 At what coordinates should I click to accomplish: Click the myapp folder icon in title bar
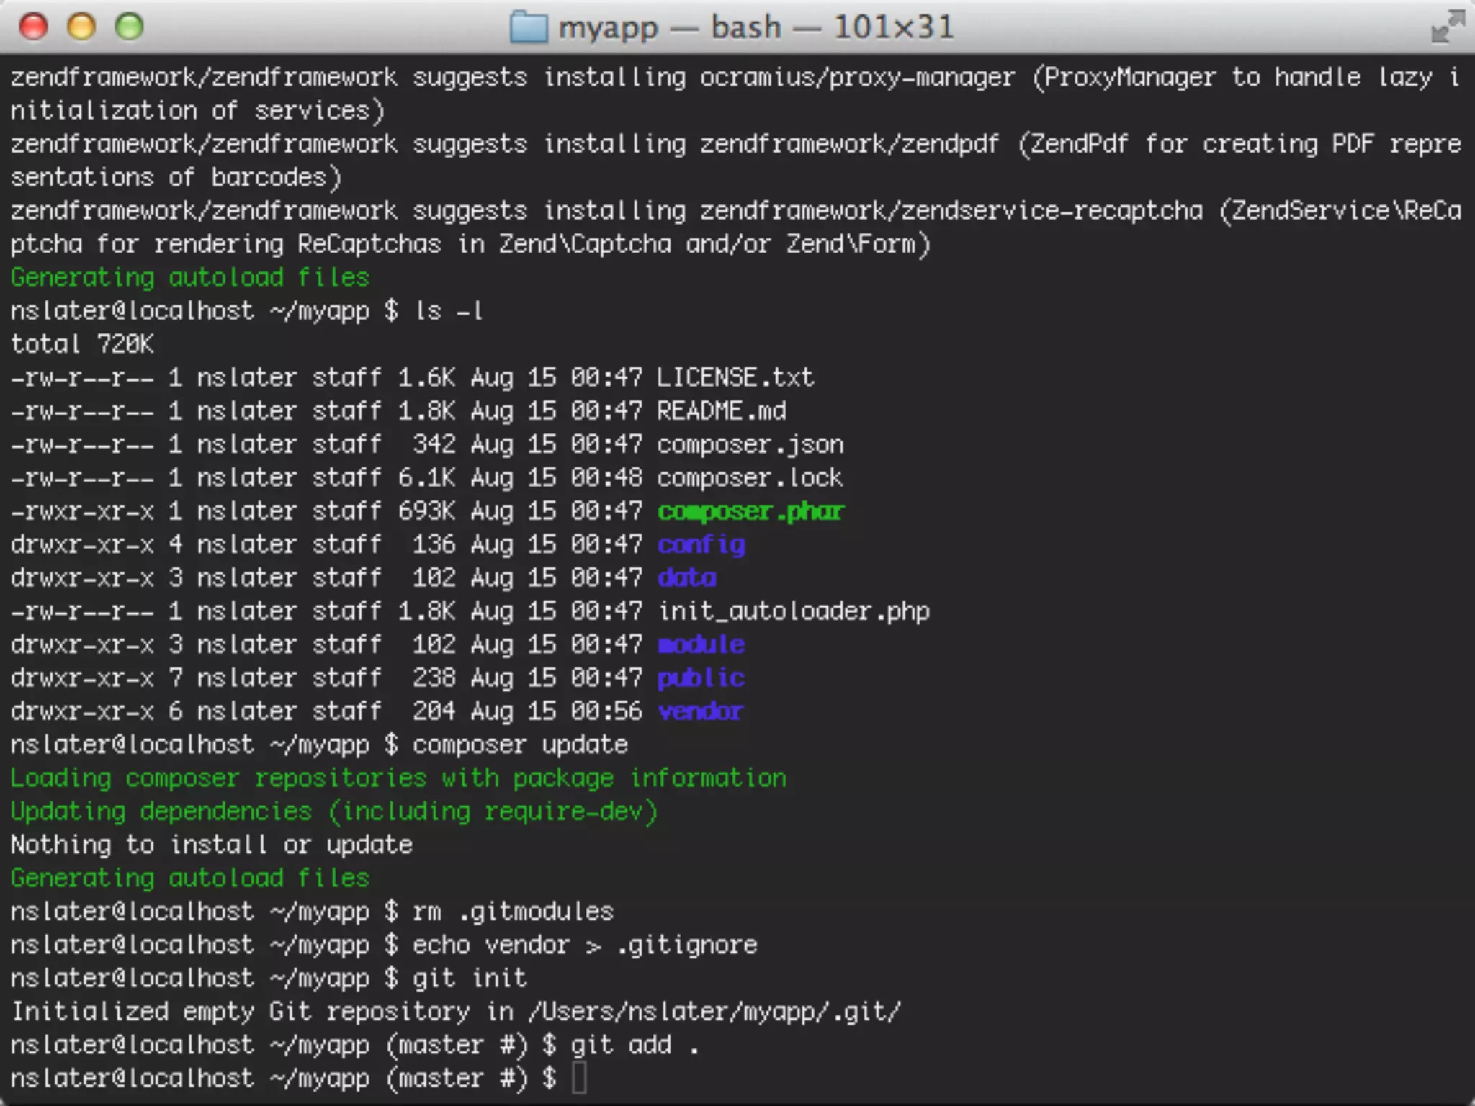pos(529,28)
